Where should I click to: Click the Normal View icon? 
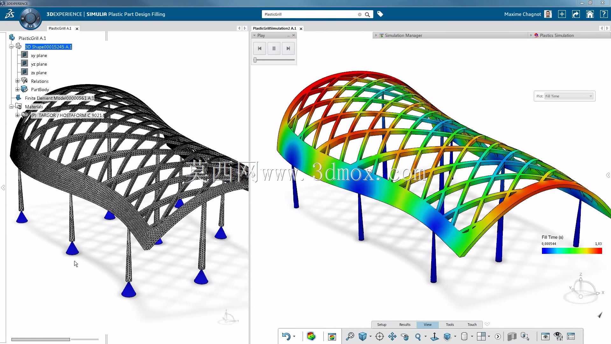(435, 336)
